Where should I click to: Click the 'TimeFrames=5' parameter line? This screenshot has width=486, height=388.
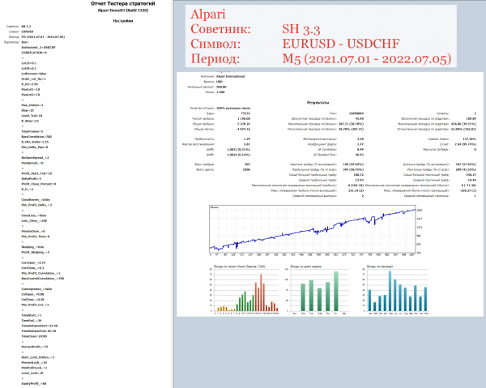coord(32,131)
